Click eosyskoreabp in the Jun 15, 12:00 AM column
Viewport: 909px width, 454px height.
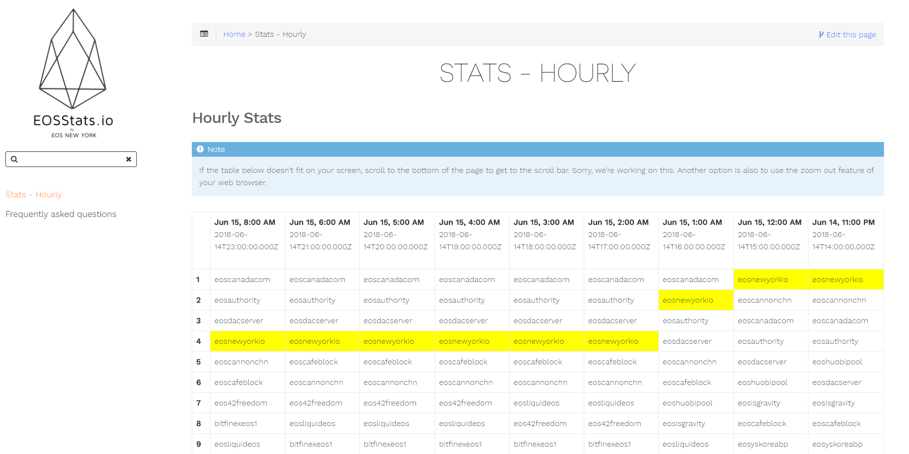pos(763,444)
